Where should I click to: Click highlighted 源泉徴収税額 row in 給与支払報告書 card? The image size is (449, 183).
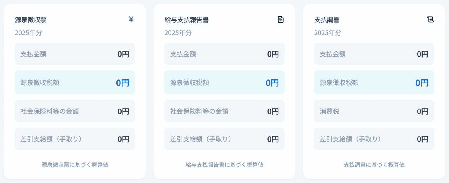(224, 82)
